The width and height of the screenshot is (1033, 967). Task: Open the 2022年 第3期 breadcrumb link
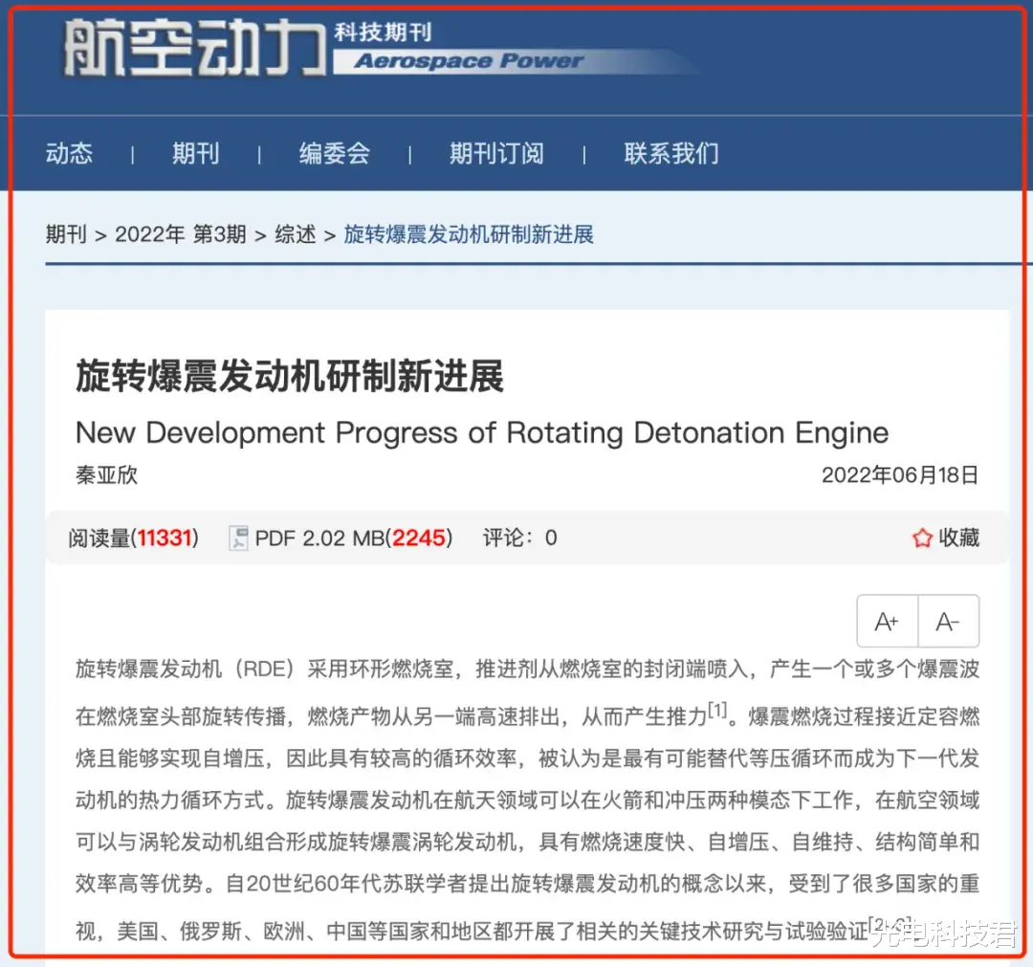coord(181,233)
